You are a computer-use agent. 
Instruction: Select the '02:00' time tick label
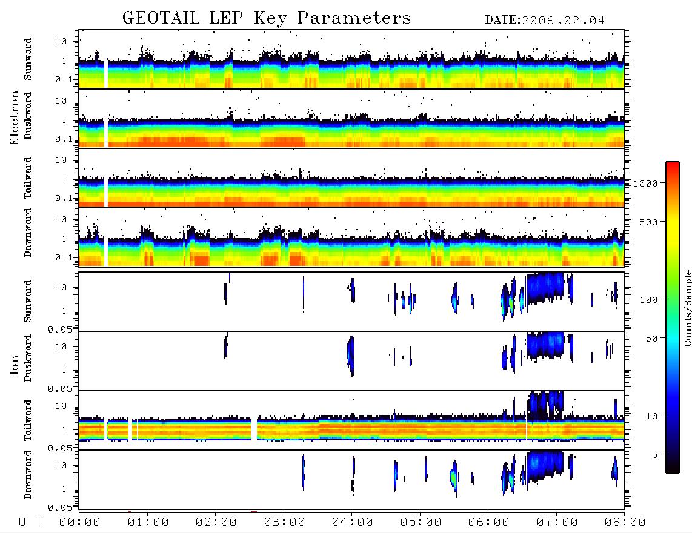pos(216,523)
